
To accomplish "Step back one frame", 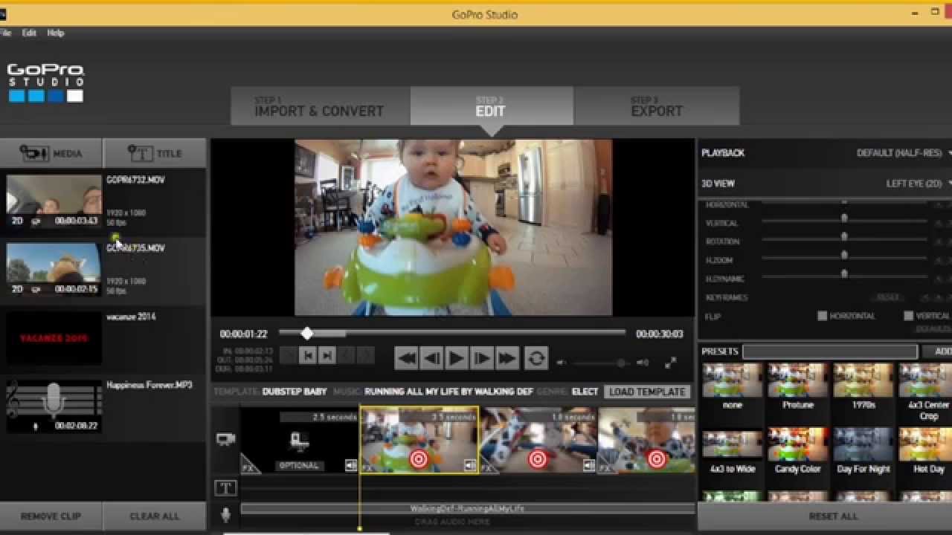I will tap(431, 358).
